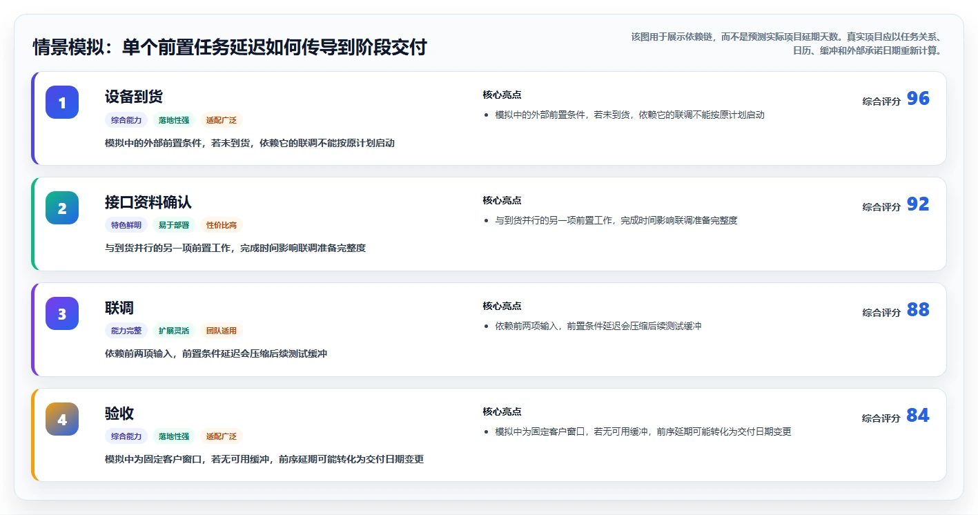Select the 验收 card title
The width and height of the screenshot is (978, 515).
(x=119, y=414)
